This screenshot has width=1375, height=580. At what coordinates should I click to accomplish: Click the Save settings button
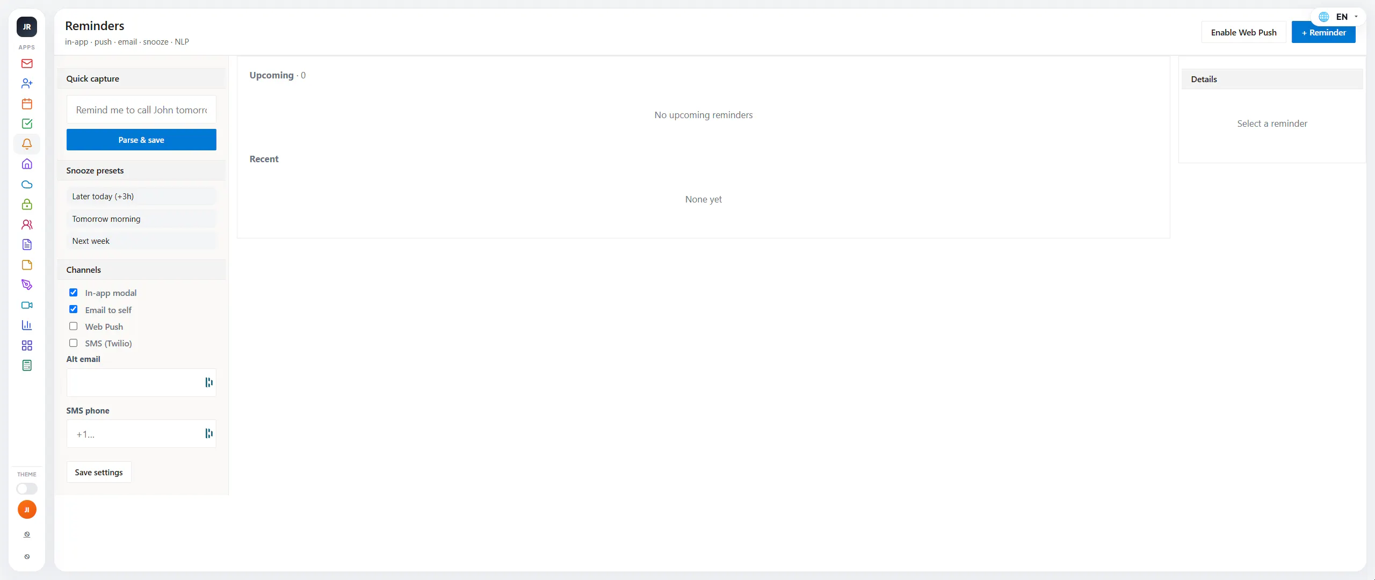(x=99, y=472)
